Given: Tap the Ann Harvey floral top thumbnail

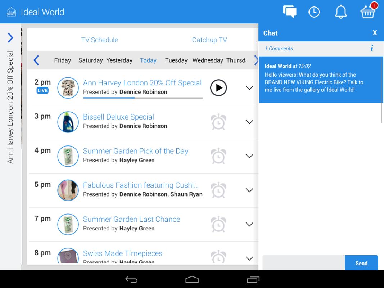Looking at the screenshot, I should point(68,88).
